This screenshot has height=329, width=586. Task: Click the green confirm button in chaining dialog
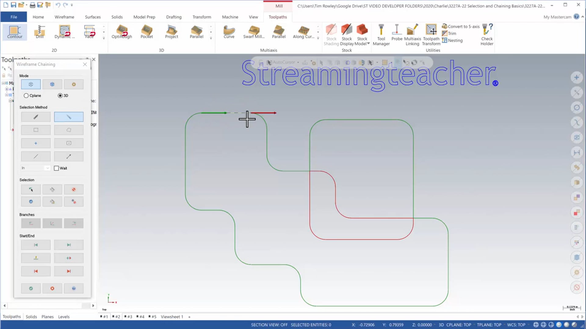pos(31,288)
